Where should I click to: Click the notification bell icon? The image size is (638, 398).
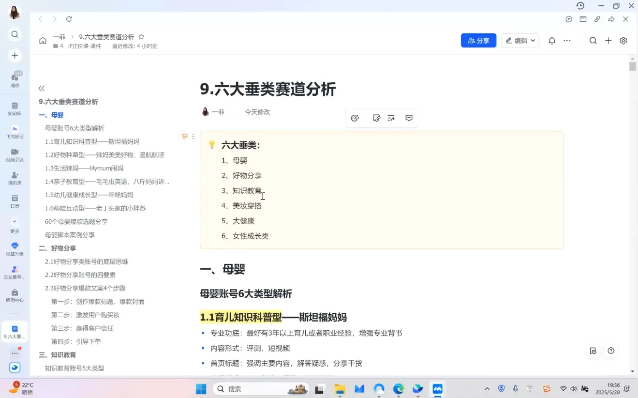(x=551, y=41)
